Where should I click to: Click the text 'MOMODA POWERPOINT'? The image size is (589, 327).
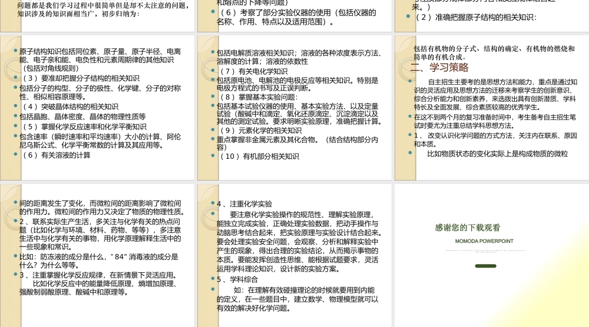(484, 241)
